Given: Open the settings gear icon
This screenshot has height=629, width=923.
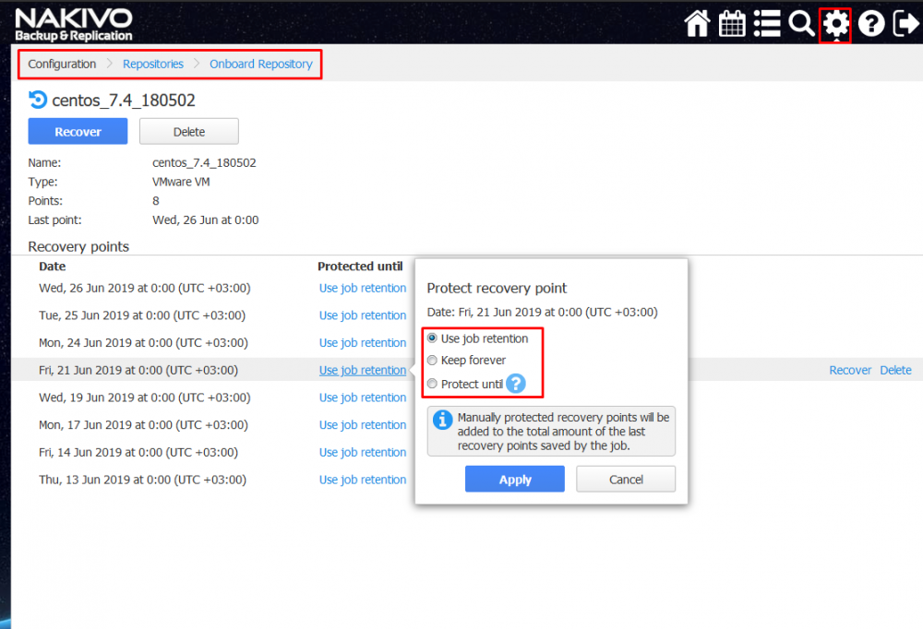Looking at the screenshot, I should tap(836, 25).
